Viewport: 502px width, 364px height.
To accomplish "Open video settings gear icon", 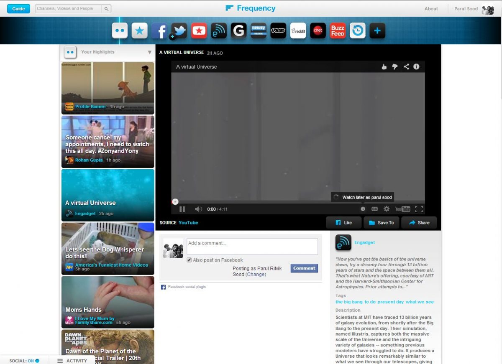I will pos(387,209).
